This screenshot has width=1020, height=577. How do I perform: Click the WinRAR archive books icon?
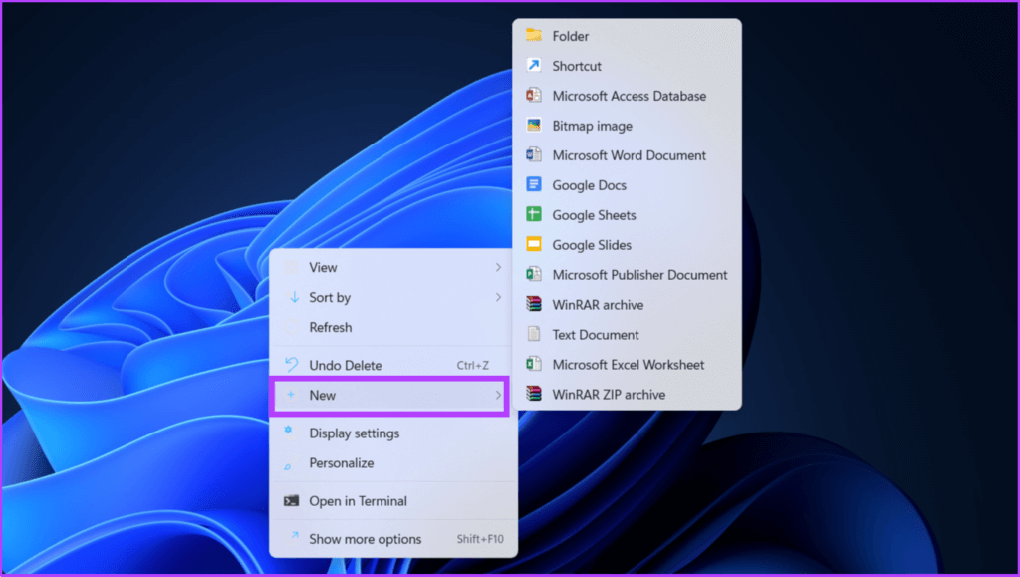coord(534,304)
